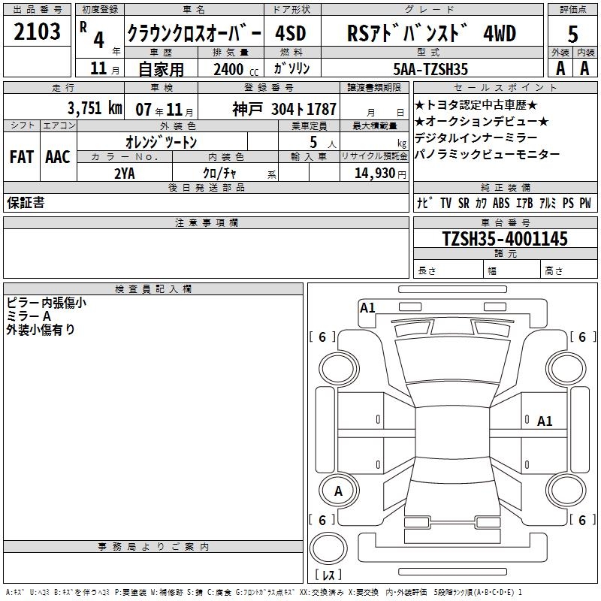This screenshot has width=601, height=601.
Task: Select grade RSアドバンスド 4WD
Action: [x=431, y=33]
